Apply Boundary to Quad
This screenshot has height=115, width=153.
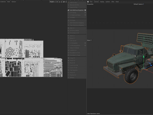[77, 55]
